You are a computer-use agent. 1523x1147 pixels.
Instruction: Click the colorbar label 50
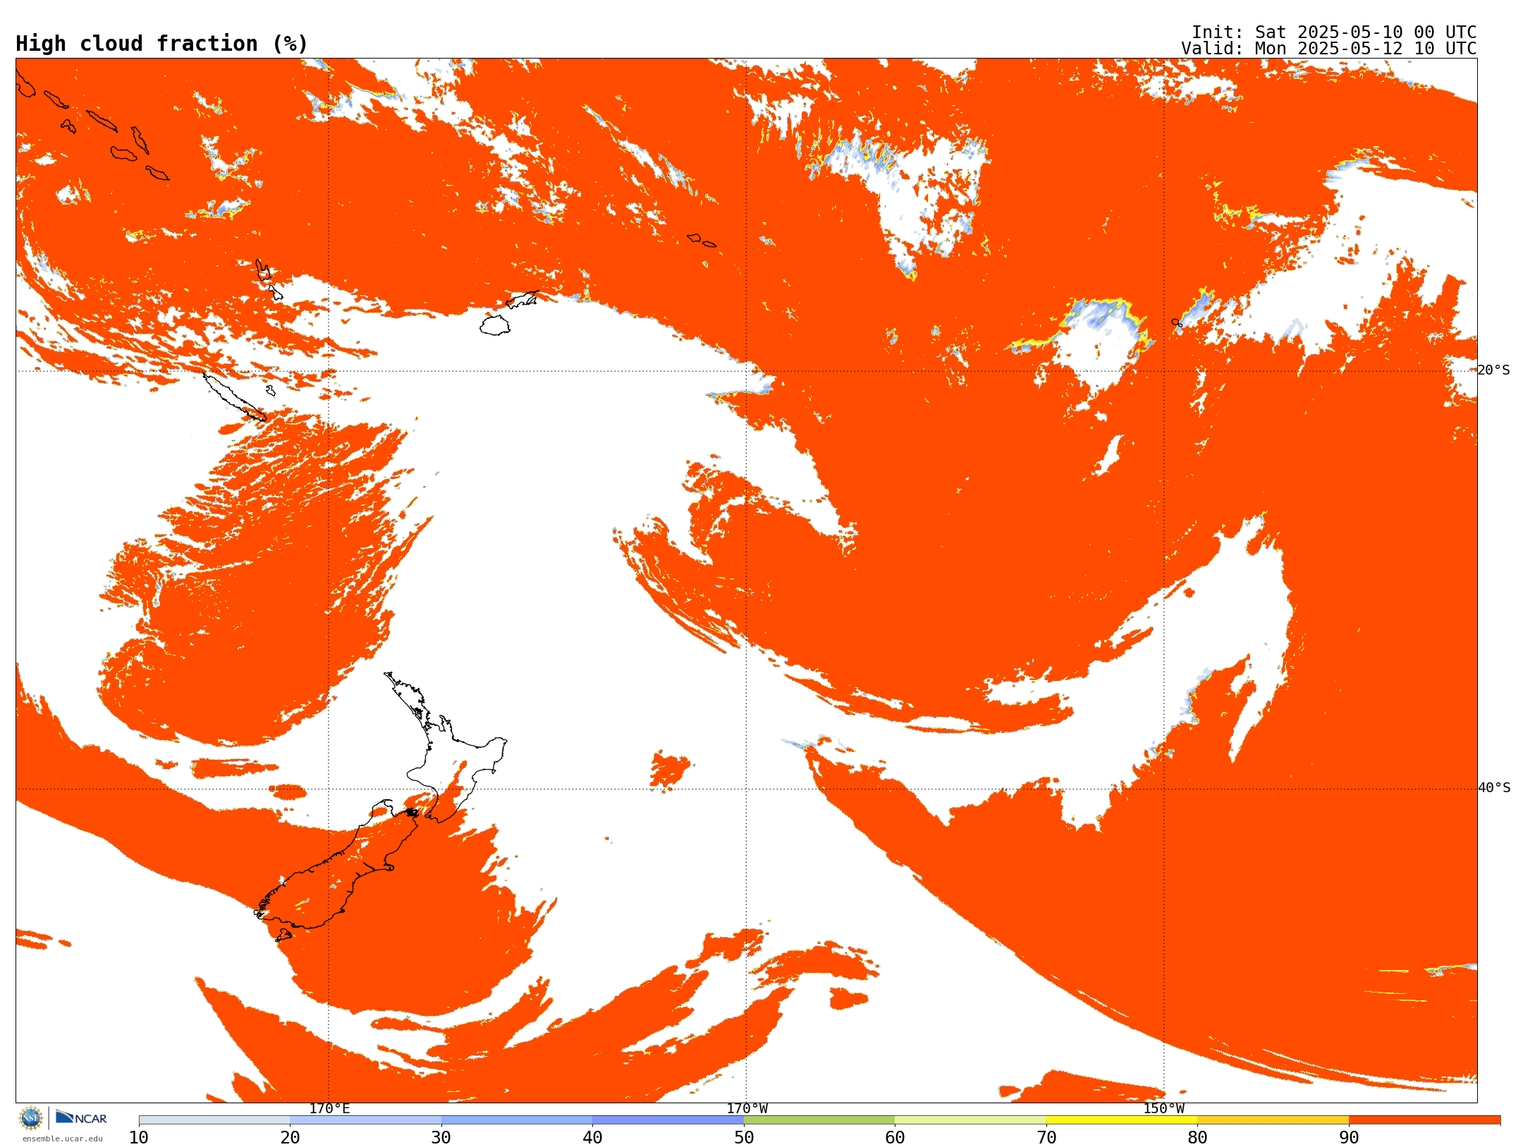pos(744,1138)
